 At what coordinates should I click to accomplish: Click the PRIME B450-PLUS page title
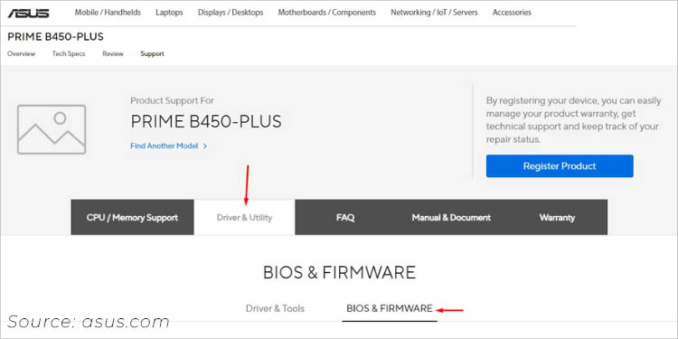click(55, 37)
